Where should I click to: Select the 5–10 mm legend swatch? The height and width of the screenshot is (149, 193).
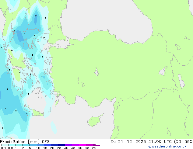tap(33, 145)
